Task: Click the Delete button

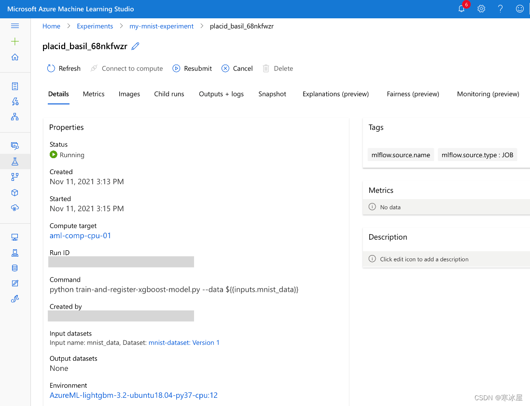Action: (278, 68)
